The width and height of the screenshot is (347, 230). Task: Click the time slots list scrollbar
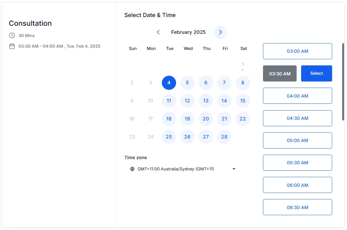[x=343, y=82]
